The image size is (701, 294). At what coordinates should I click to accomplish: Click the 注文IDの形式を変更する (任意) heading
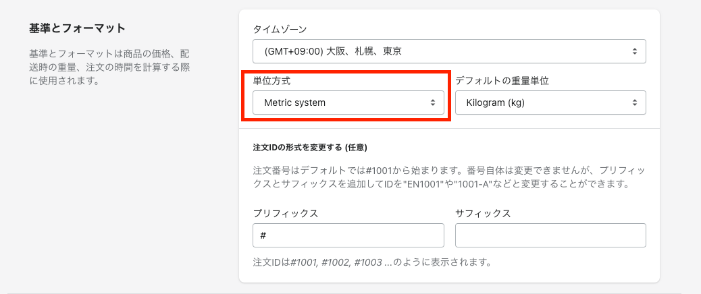pos(309,147)
